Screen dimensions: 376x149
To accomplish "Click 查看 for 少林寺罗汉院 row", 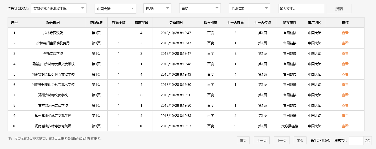I will [345, 33].
